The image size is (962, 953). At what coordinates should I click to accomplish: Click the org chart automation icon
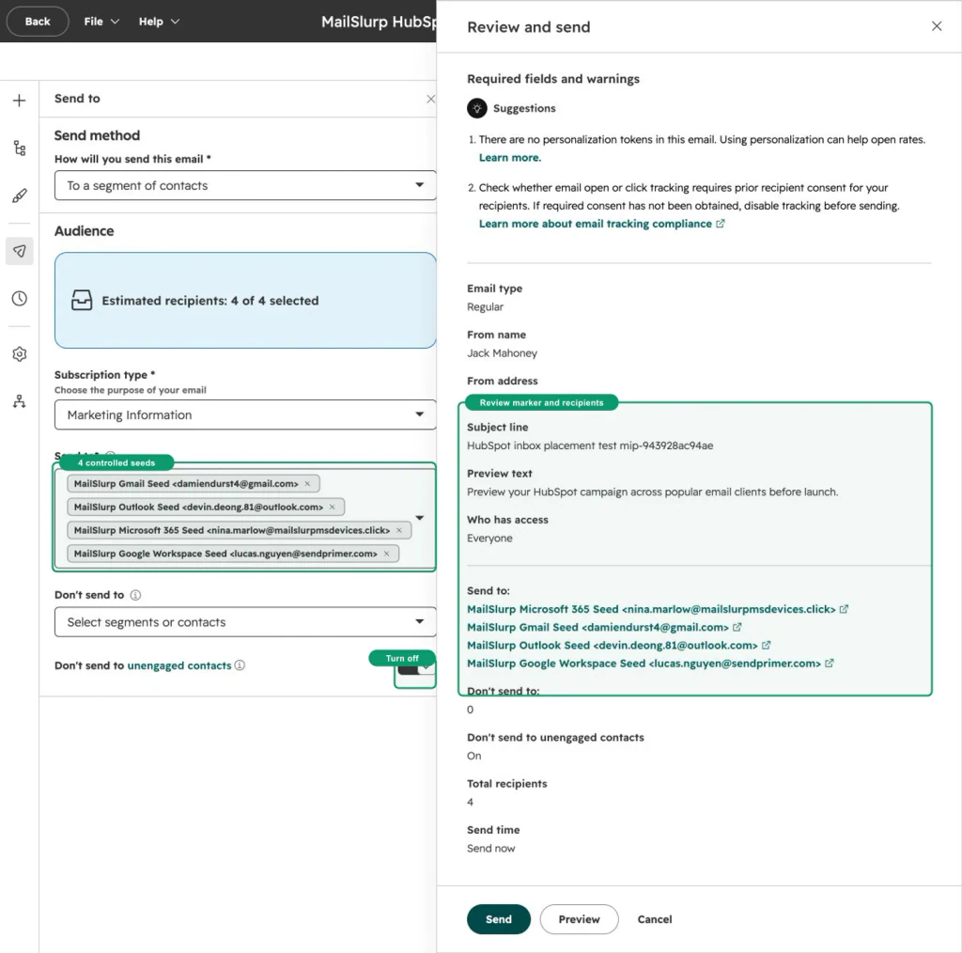(19, 401)
